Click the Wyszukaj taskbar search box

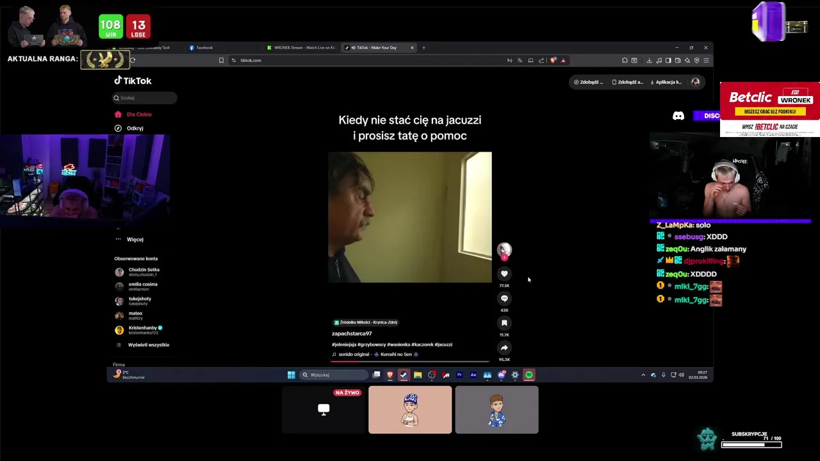(x=333, y=375)
